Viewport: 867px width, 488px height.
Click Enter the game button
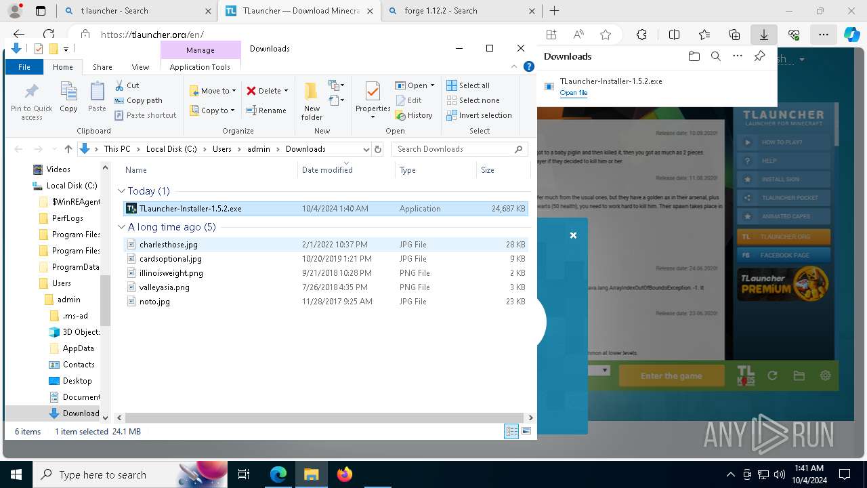click(x=671, y=375)
